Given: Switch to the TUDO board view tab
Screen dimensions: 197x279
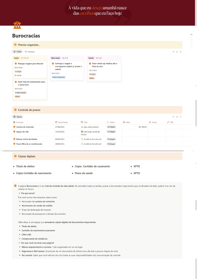Looking at the screenshot, I should coord(17,52).
